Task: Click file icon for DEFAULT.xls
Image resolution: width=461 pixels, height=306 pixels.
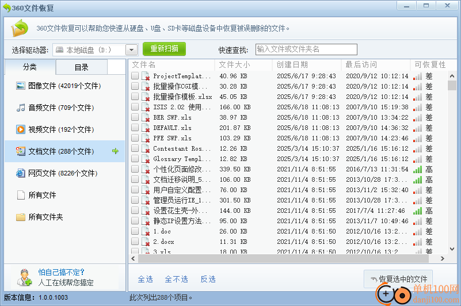Action: click(146, 128)
